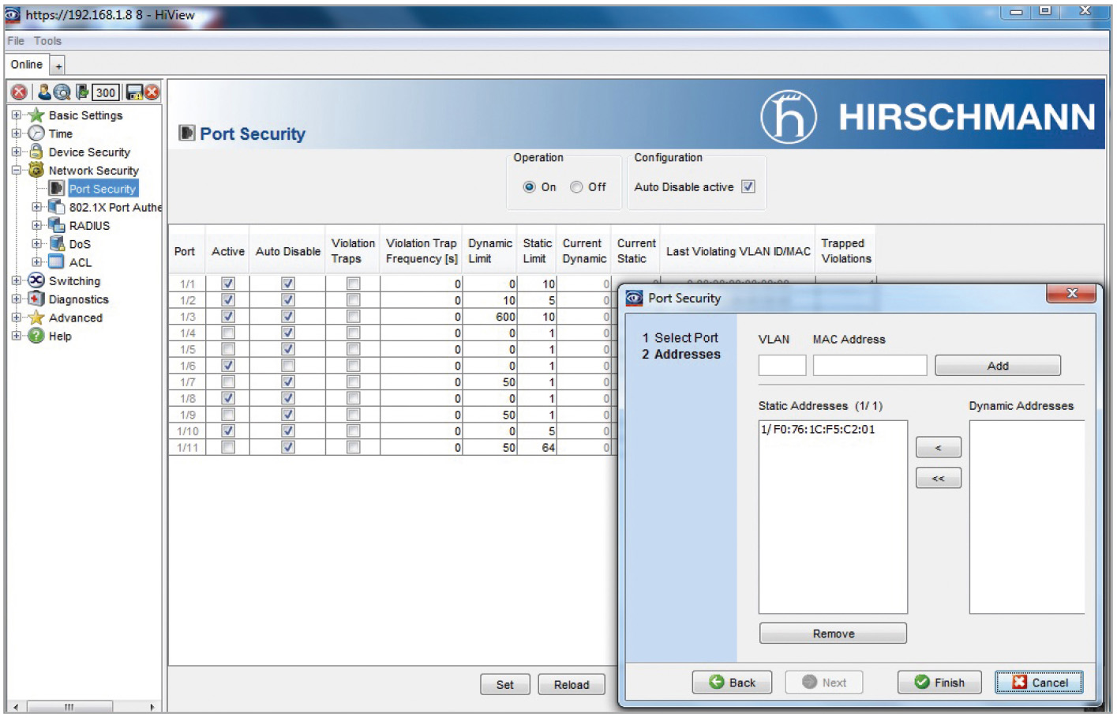This screenshot has height=718, width=1117.
Task: Select the On operation radio button
Action: pyautogui.click(x=529, y=187)
